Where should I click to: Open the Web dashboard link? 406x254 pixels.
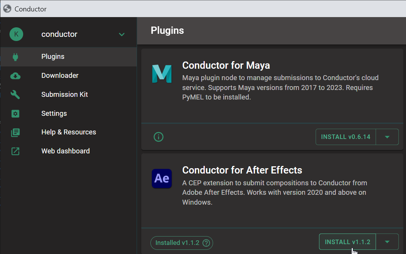pos(69,151)
